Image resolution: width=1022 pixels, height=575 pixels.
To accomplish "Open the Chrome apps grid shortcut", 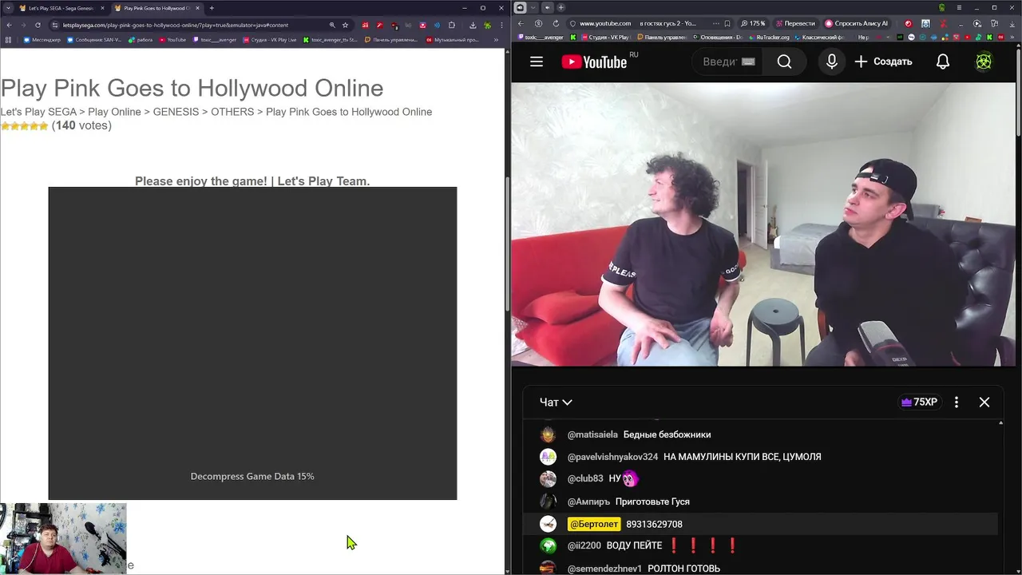I will (8, 40).
